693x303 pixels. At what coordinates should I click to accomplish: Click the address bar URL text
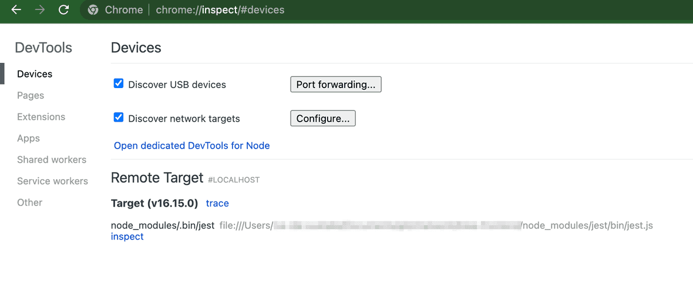pos(220,10)
